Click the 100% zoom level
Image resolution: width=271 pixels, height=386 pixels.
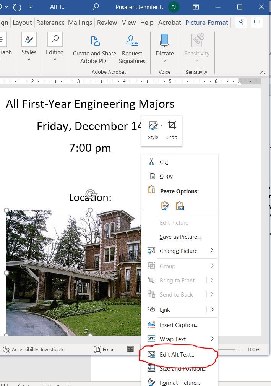tap(253, 349)
